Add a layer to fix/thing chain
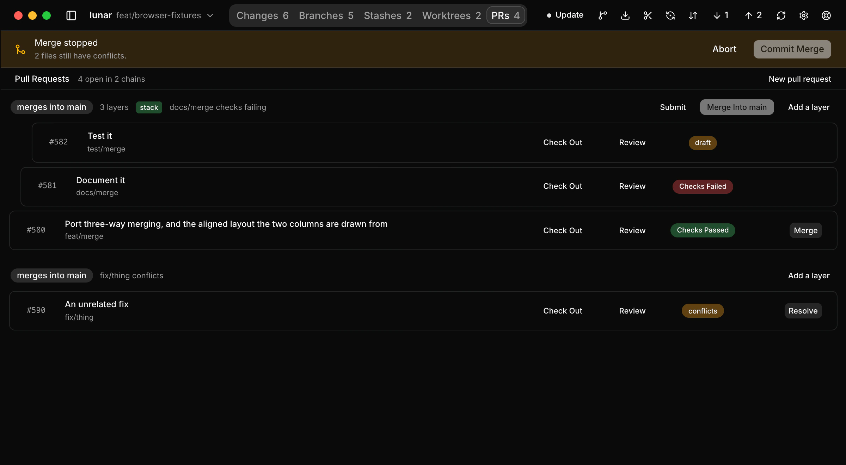846x465 pixels. tap(809, 275)
